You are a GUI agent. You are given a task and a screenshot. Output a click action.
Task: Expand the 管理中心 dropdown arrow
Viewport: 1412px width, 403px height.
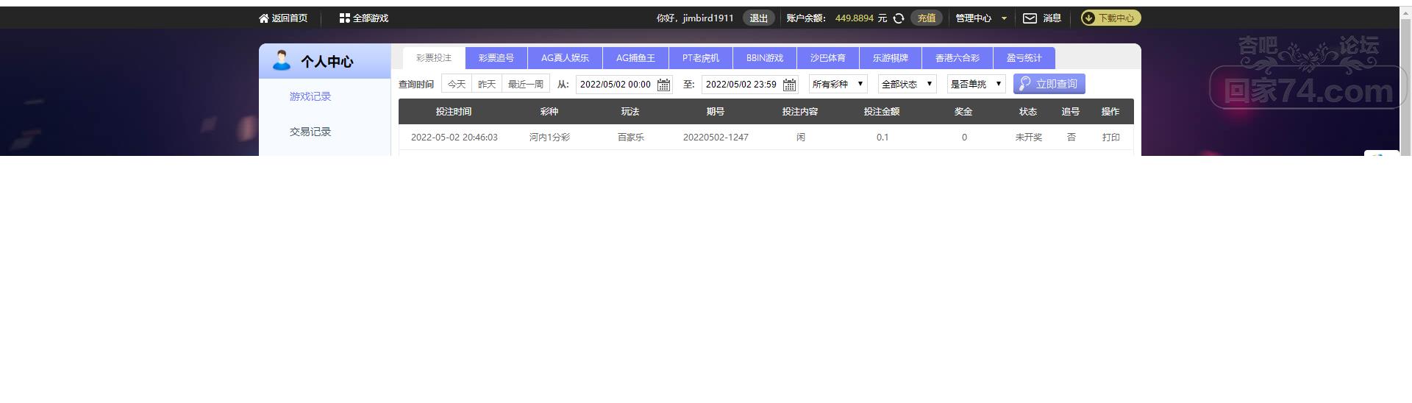coord(1004,18)
